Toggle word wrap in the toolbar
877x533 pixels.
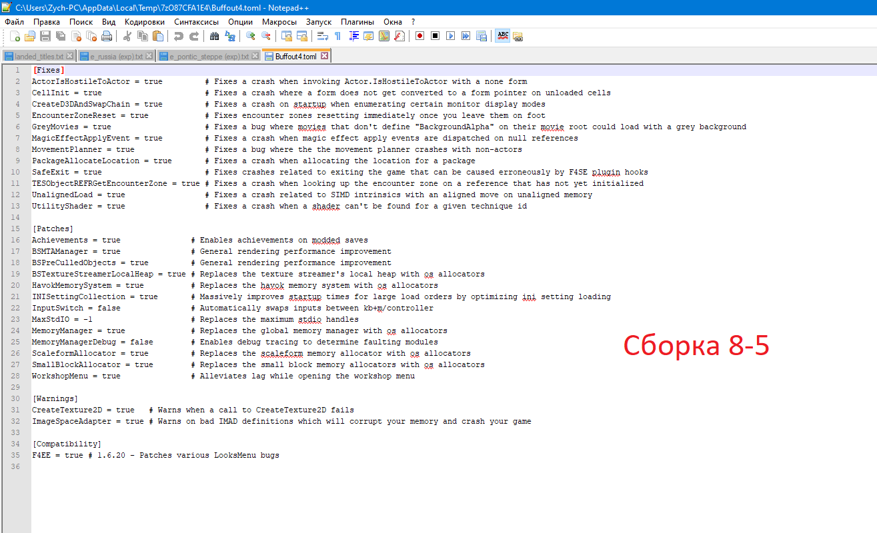pyautogui.click(x=322, y=36)
